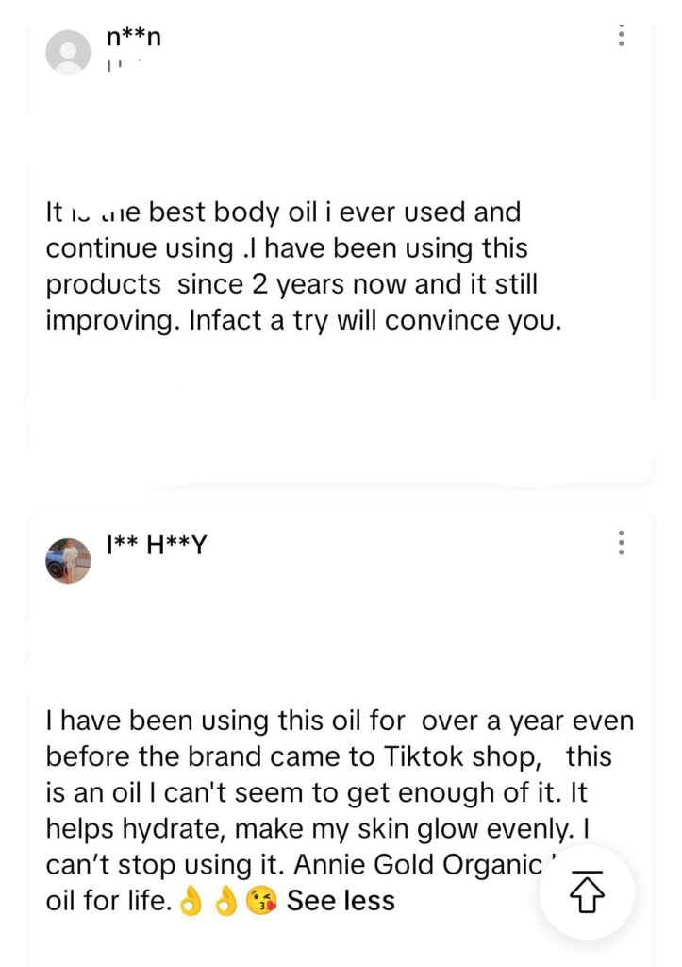Click 'products since 2 years now' line
Viewport: 682px width, 967px height.
click(291, 283)
